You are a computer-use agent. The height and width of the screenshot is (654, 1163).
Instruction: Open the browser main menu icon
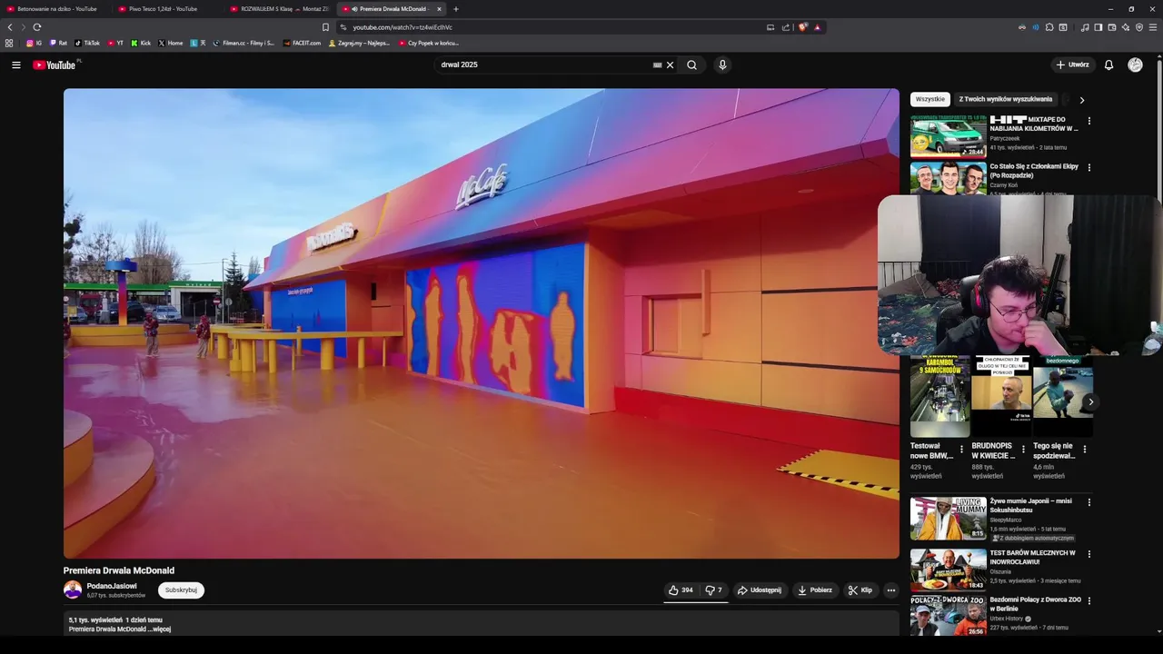click(x=1153, y=27)
